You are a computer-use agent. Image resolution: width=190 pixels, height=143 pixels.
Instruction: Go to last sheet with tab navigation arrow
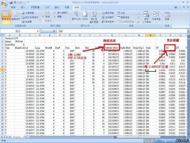[x=10, y=137]
